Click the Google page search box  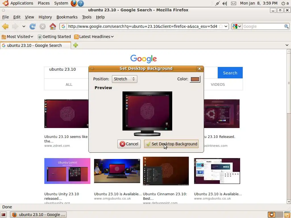[66, 72]
